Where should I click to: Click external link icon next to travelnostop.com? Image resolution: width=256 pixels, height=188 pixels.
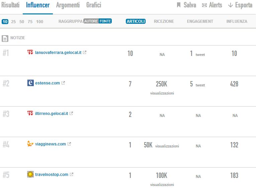72,174
